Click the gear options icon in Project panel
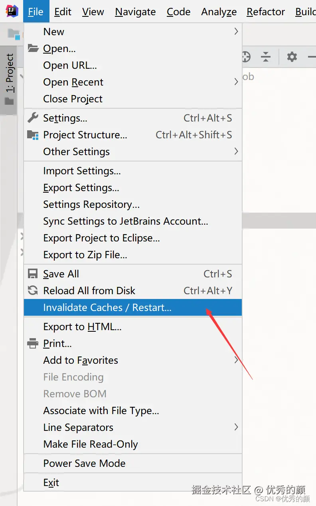Screen dimensions: 316x506 coord(292,57)
